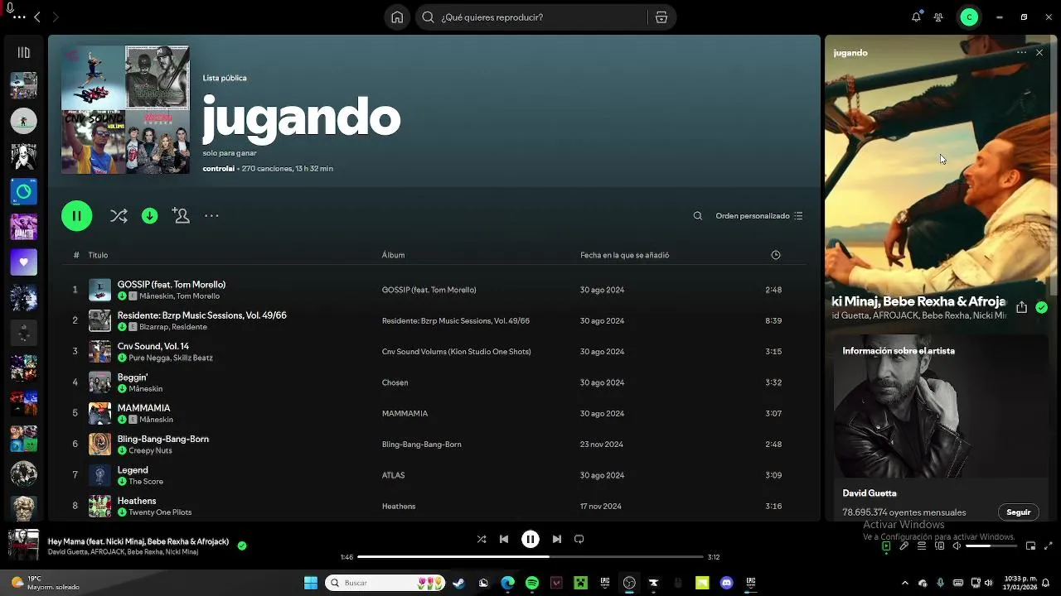Click the What do you want to play search field
The image size is (1061, 596).
point(530,17)
